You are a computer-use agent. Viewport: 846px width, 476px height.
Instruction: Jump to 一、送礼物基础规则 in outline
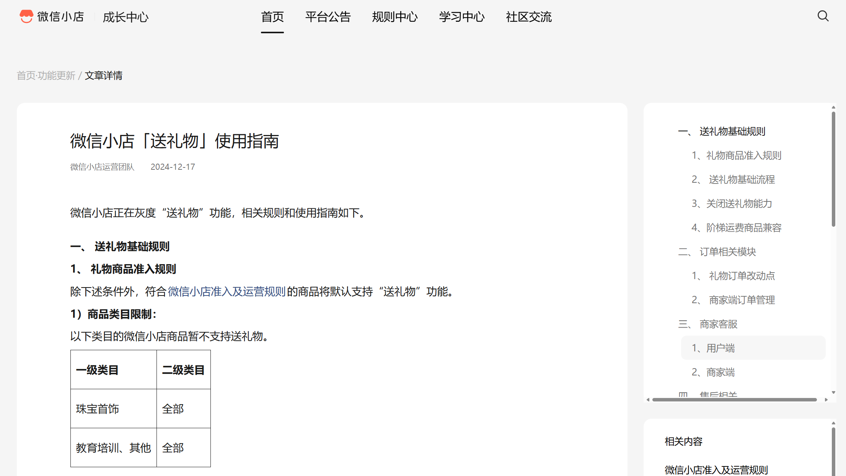[x=722, y=132]
